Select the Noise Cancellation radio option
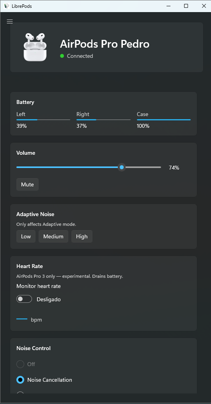This screenshot has height=404, width=211. [x=20, y=380]
